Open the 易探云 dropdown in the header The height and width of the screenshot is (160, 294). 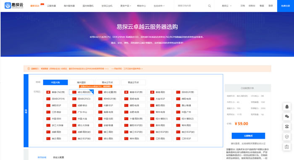click(226, 6)
